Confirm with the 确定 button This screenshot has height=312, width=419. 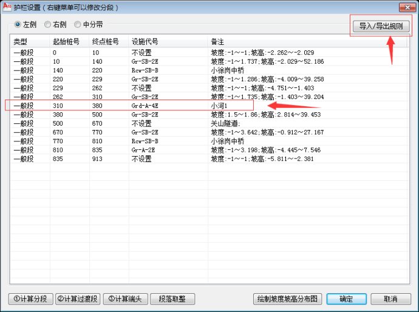pos(346,299)
